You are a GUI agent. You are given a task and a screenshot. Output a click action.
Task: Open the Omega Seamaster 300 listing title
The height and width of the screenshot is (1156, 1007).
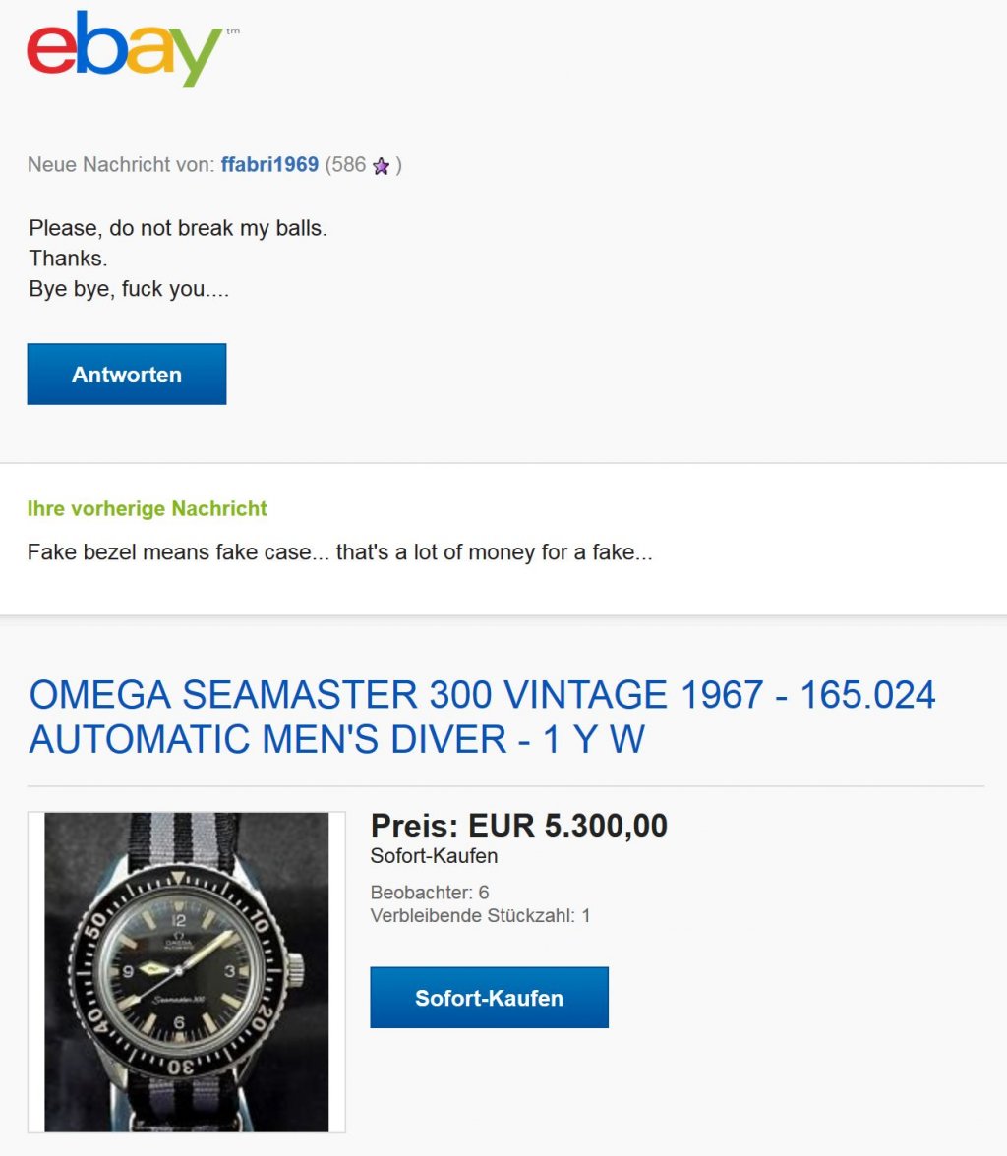click(482, 717)
